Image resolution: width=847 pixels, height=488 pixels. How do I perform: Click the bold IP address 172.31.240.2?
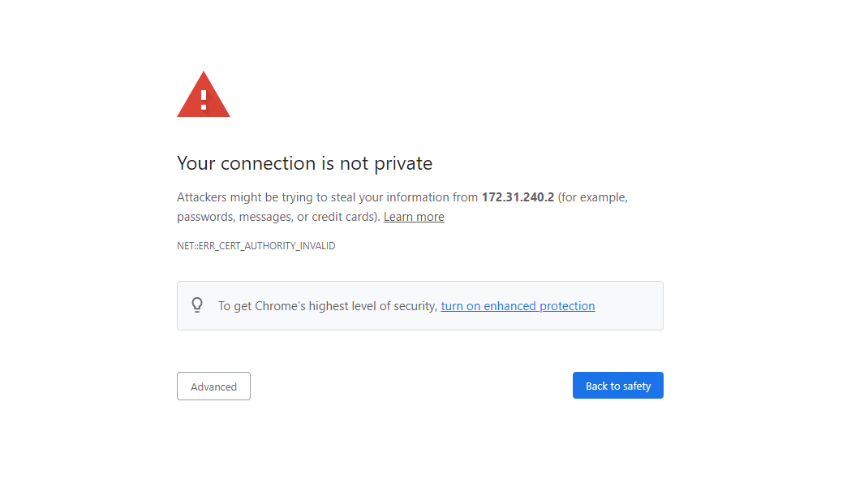[518, 197]
